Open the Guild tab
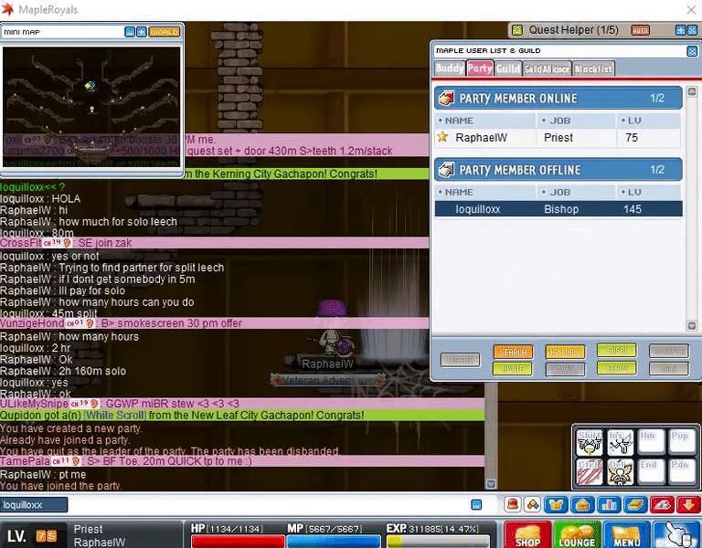 click(508, 68)
